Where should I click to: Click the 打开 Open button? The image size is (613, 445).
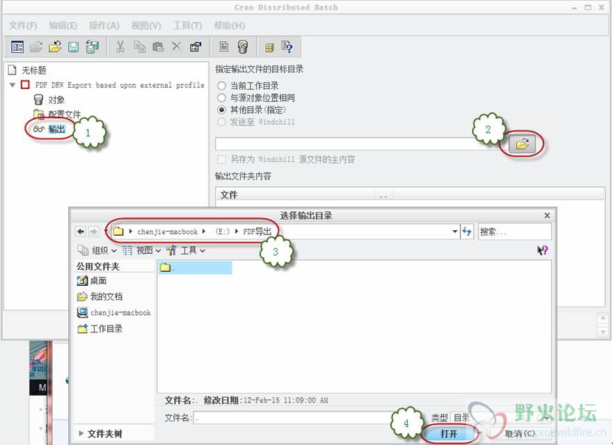pyautogui.click(x=449, y=434)
